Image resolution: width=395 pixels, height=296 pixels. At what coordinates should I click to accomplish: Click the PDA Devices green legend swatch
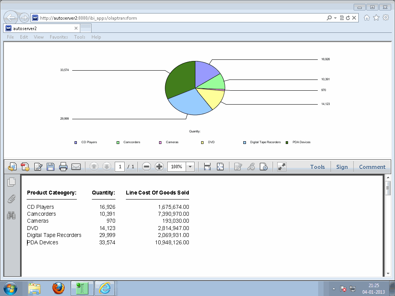(287, 142)
